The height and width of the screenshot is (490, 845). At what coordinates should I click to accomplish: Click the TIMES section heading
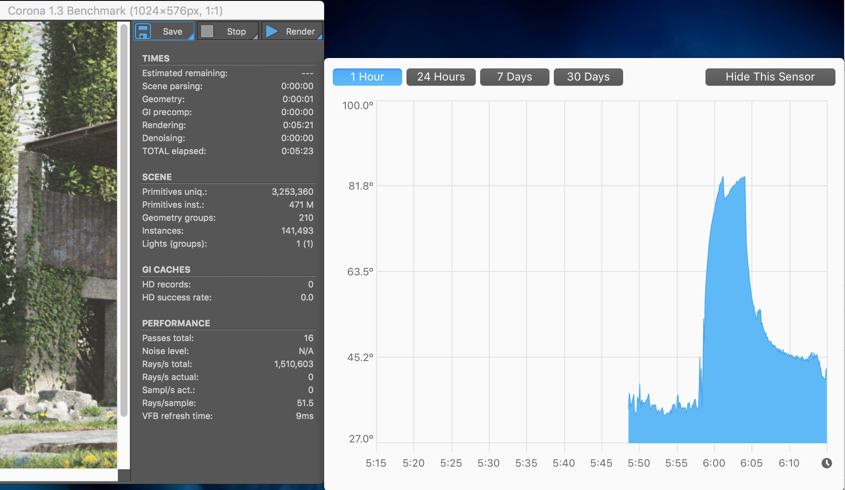156,58
